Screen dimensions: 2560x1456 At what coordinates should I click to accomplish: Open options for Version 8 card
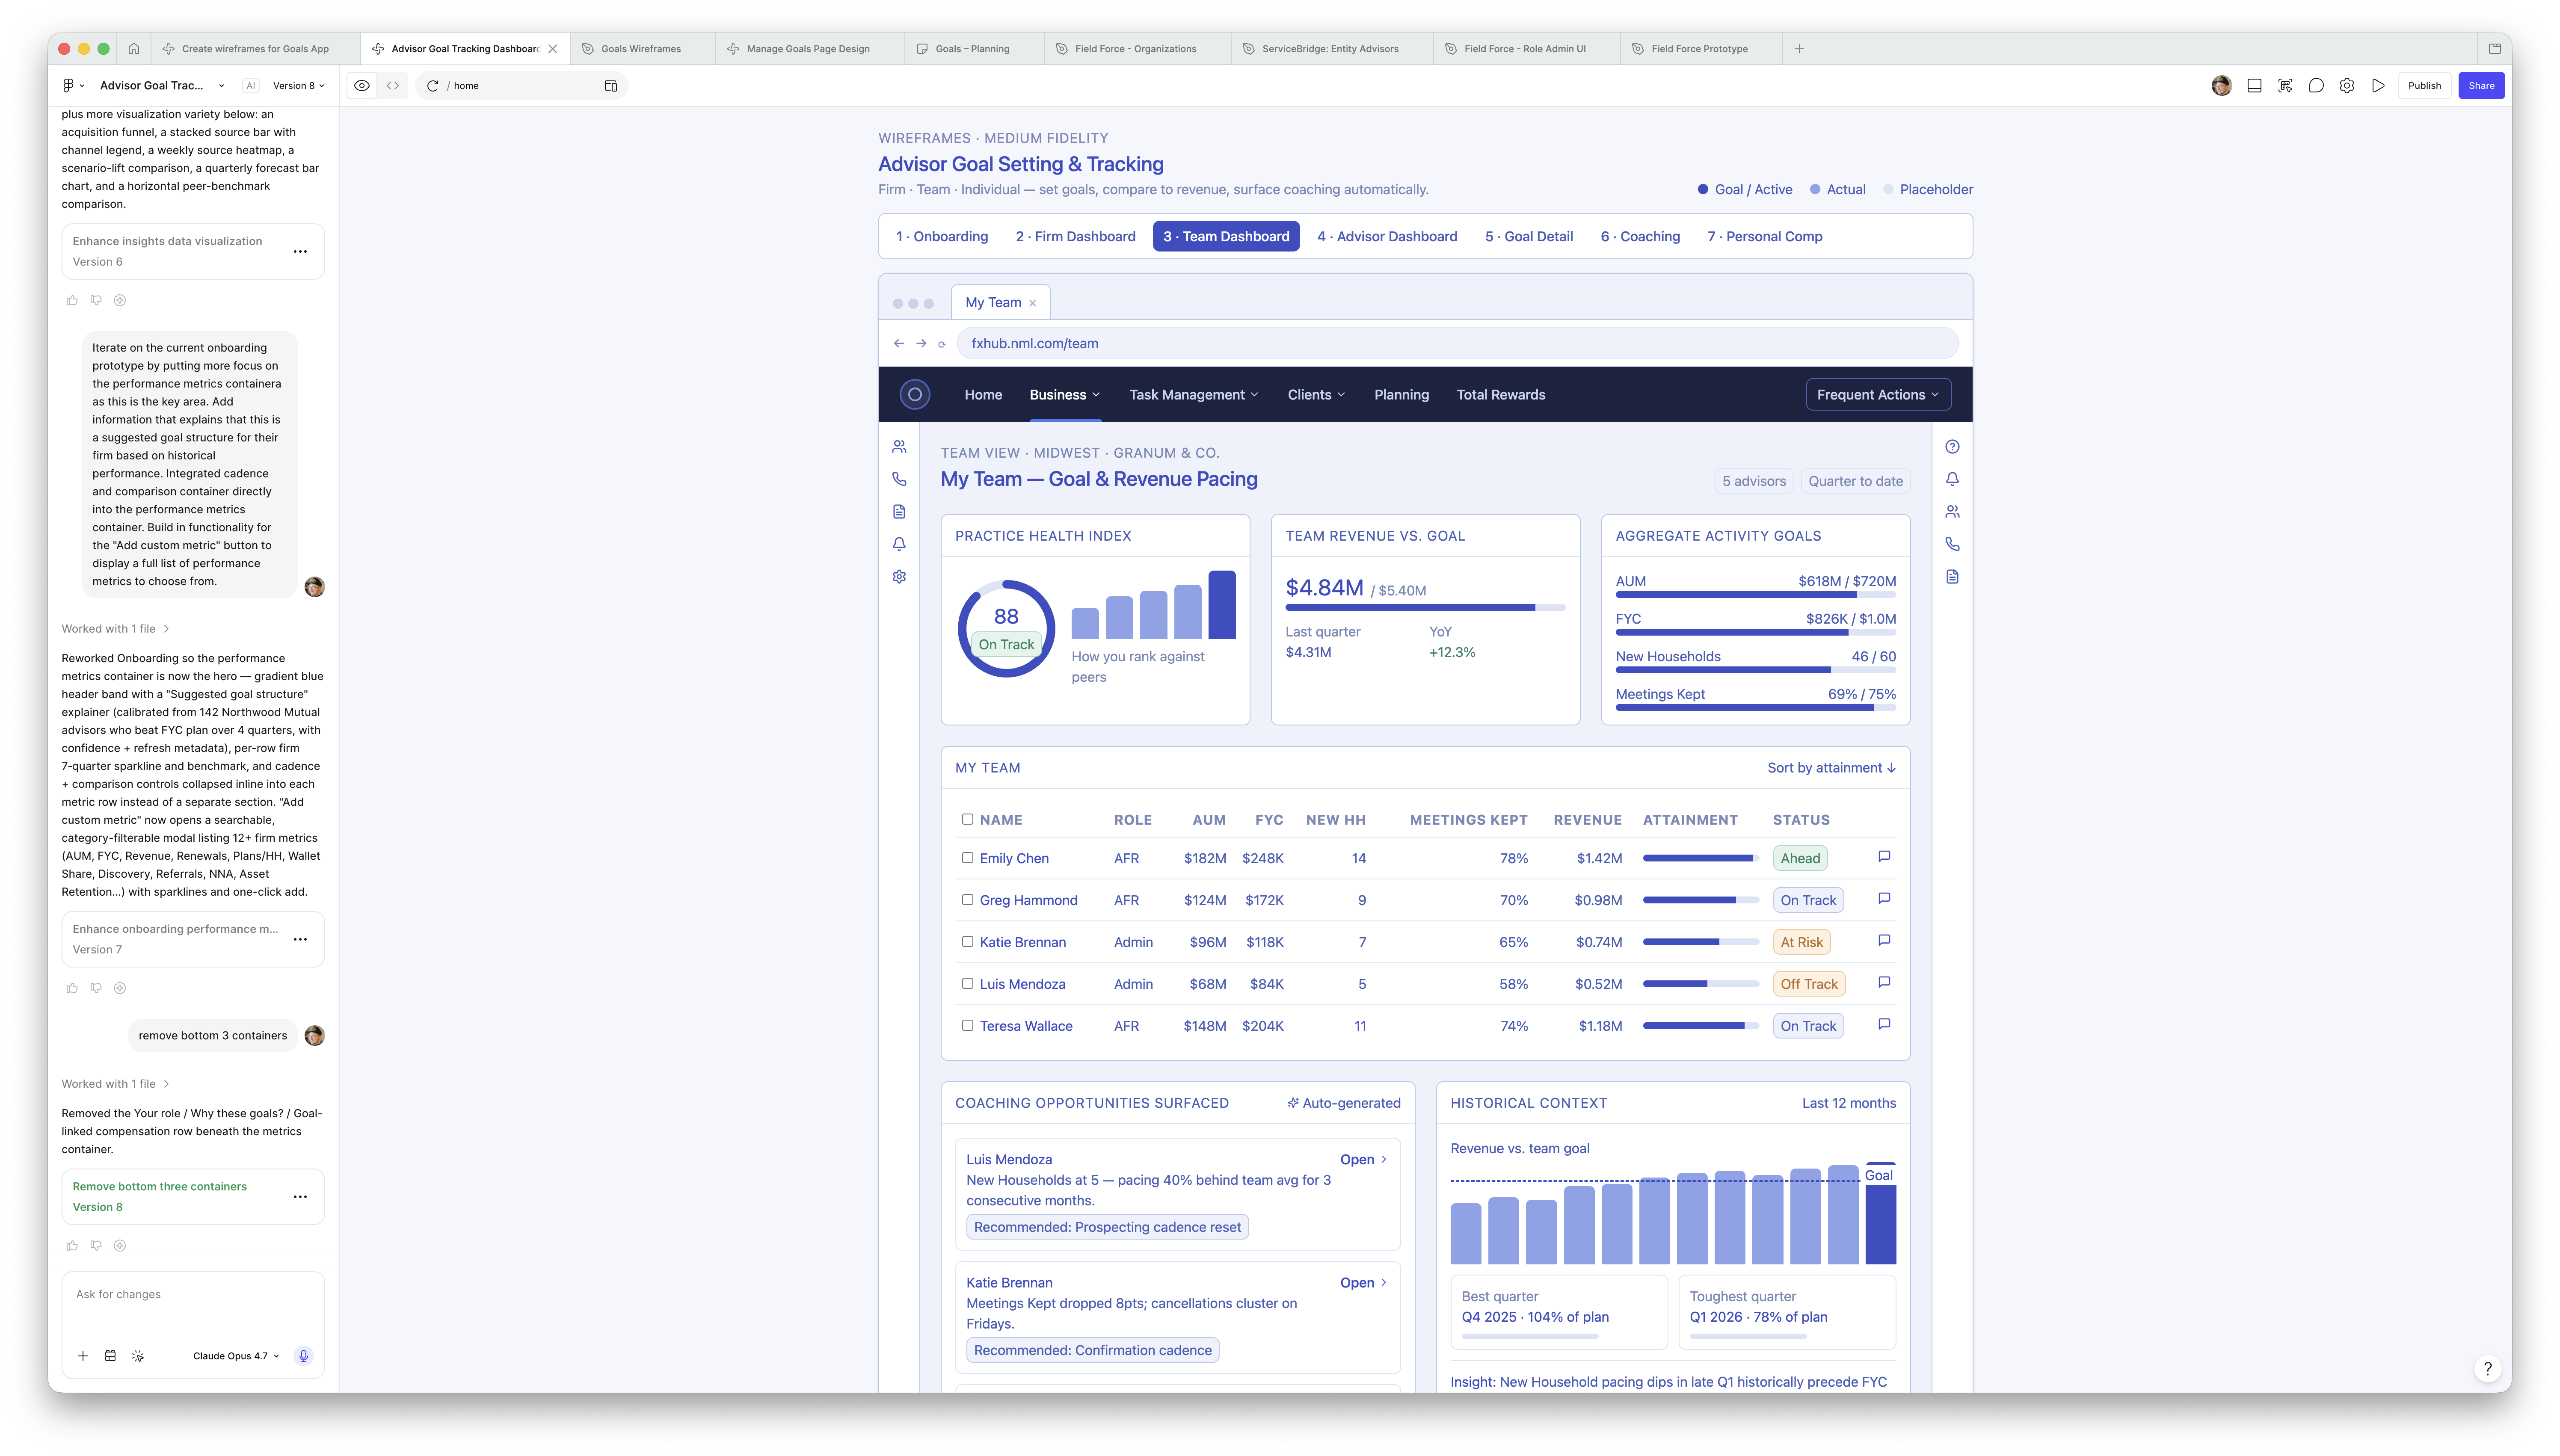(x=300, y=1196)
